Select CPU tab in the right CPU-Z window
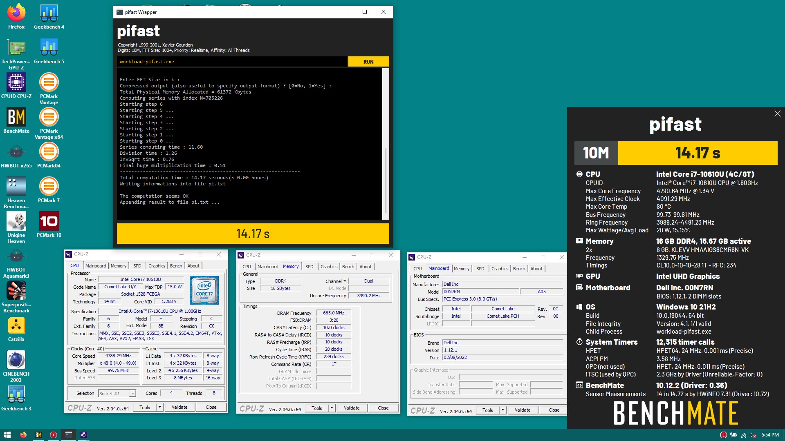The width and height of the screenshot is (785, 441). click(x=417, y=269)
